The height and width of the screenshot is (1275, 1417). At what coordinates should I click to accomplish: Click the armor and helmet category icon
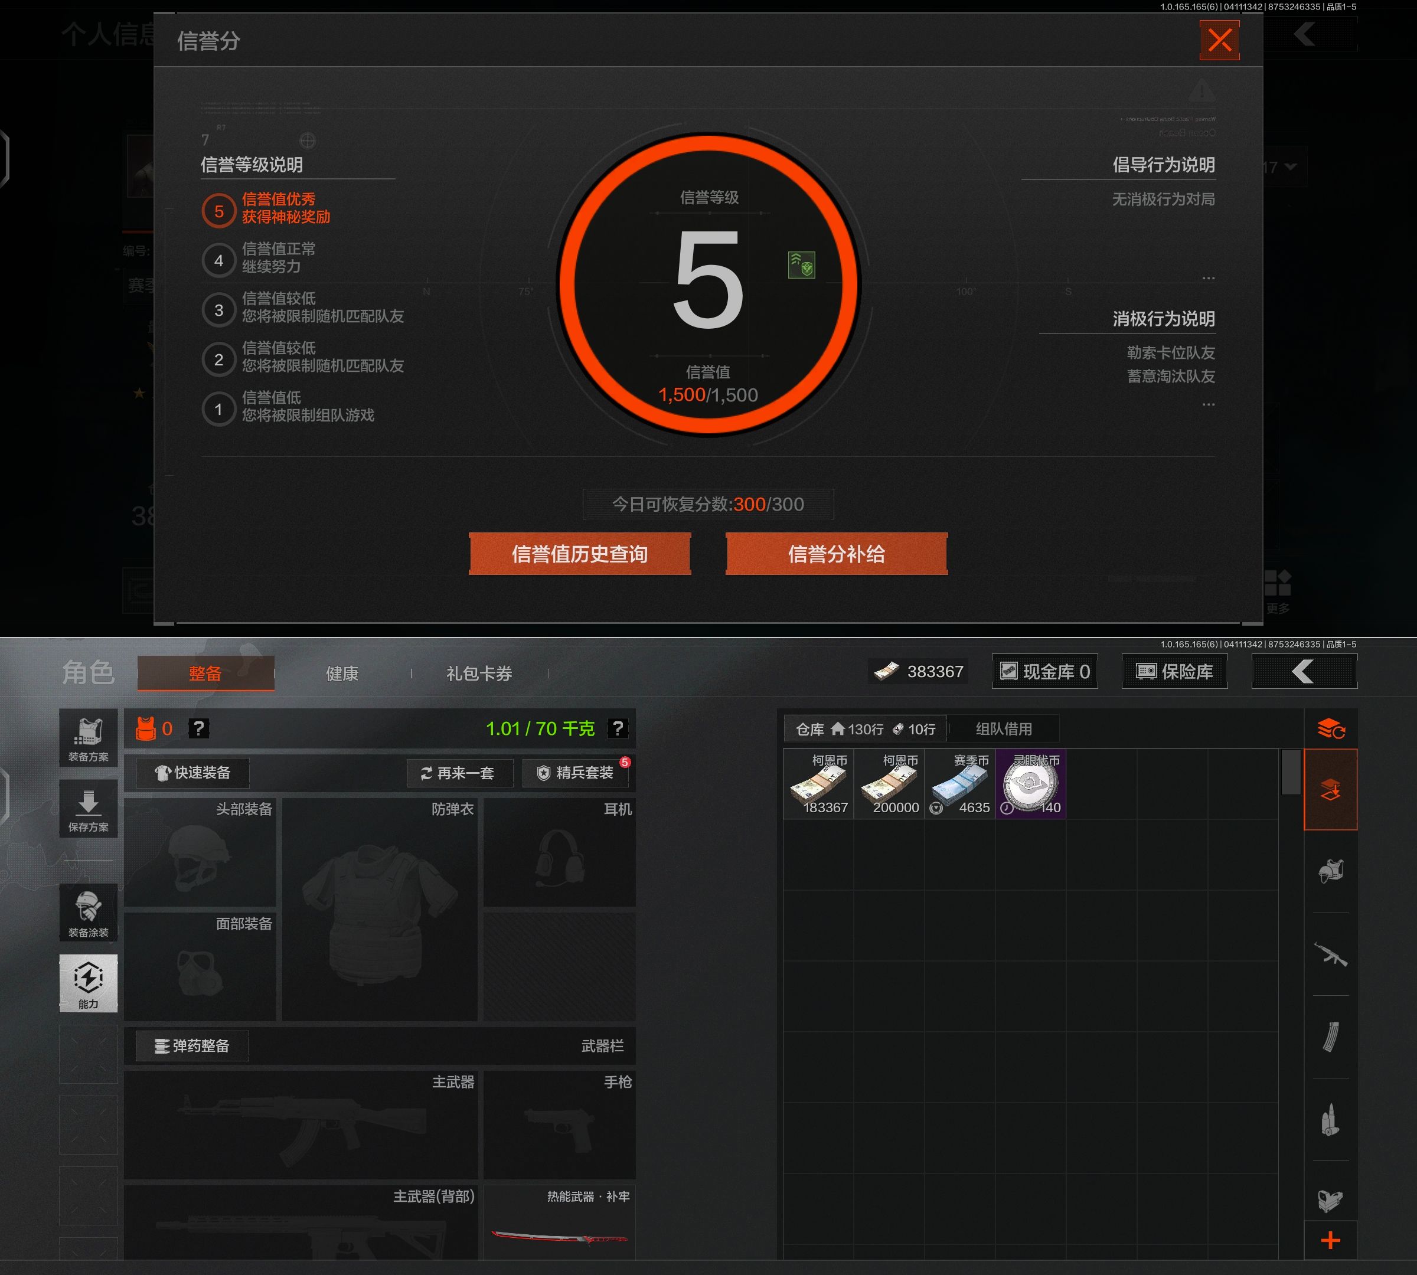pyautogui.click(x=1330, y=871)
